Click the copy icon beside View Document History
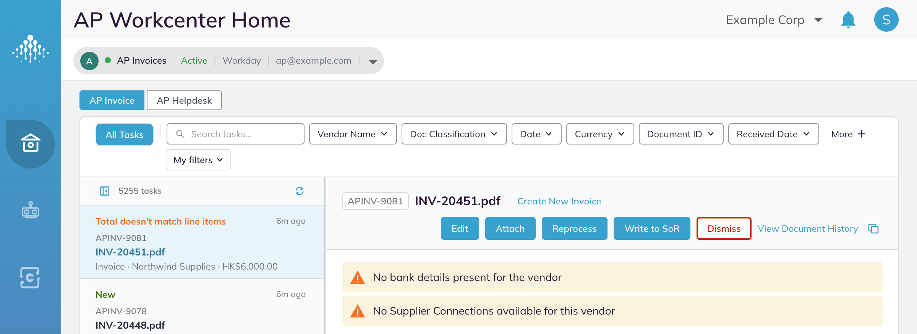This screenshot has height=334, width=917. [x=873, y=229]
